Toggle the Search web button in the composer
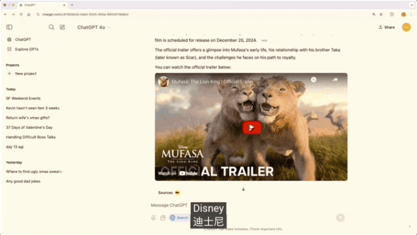 (179, 217)
